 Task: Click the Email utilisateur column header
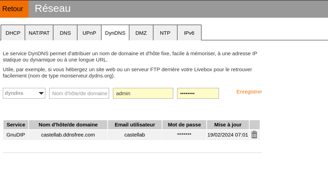[135, 125]
